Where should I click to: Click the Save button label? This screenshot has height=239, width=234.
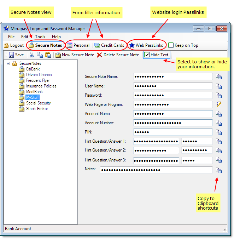point(19,55)
